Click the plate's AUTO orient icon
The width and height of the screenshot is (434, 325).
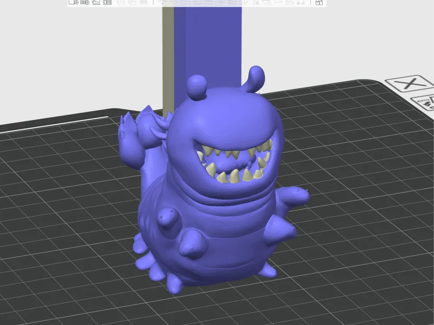pyautogui.click(x=424, y=104)
